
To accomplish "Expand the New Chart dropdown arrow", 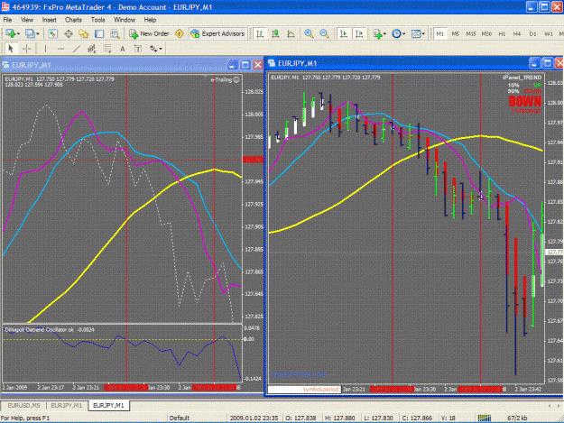I will 18,34.
